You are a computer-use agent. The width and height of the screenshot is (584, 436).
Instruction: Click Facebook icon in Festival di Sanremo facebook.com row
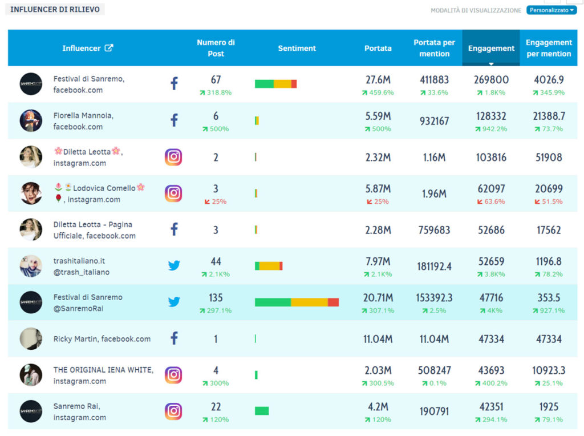tap(174, 83)
